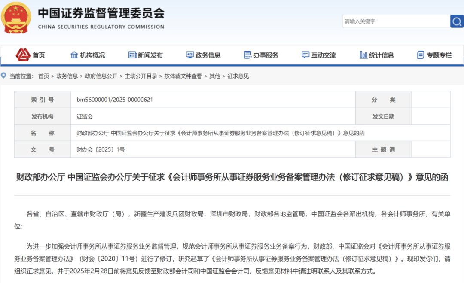
Task: Click the search magnifier button
Action: point(457,21)
